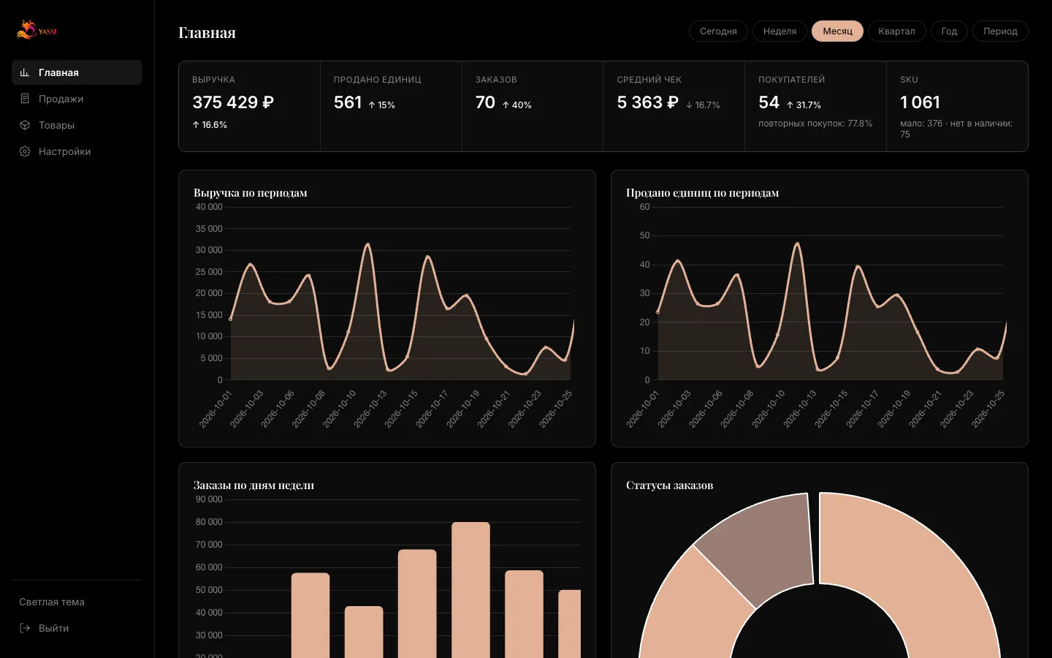
Task: Click the Выручка по периодам chart title
Action: pos(251,193)
